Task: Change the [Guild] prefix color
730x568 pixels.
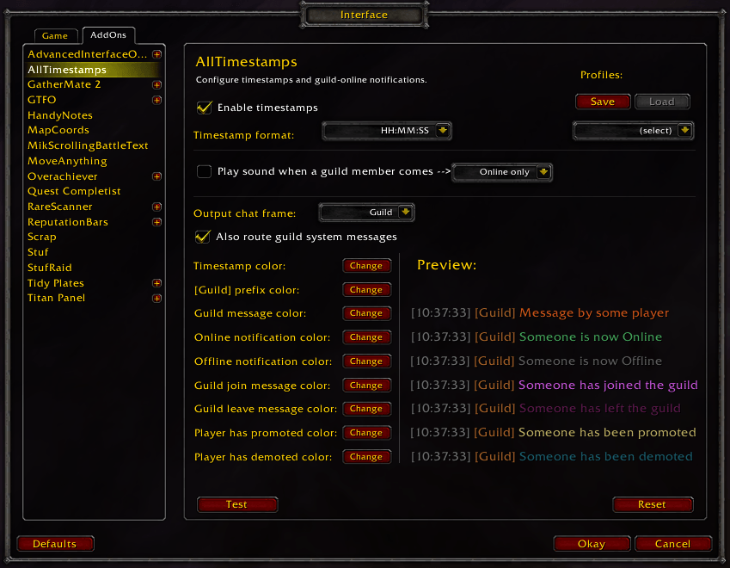Action: 366,290
